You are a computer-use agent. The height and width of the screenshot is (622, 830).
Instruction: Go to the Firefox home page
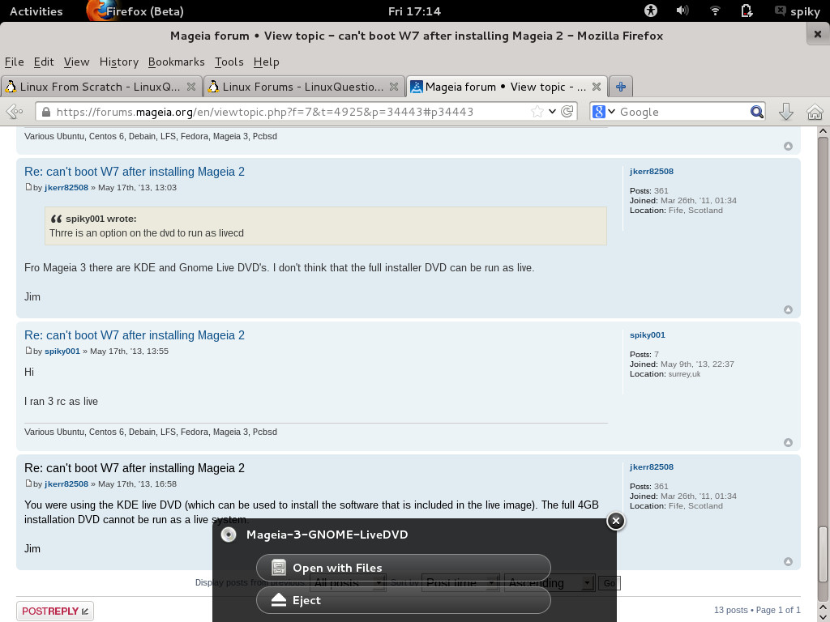[815, 112]
